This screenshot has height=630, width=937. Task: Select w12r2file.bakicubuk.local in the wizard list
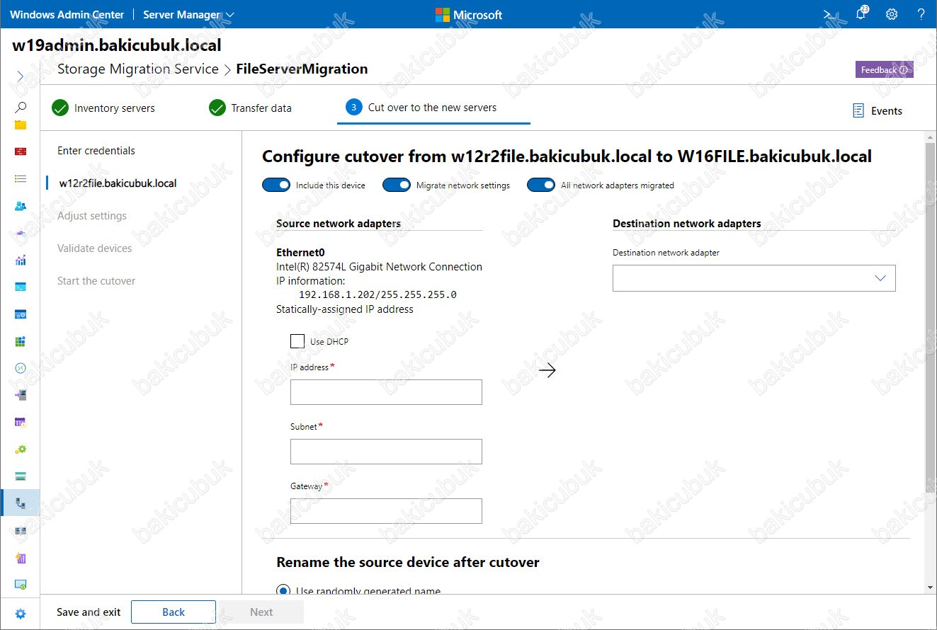coord(118,183)
